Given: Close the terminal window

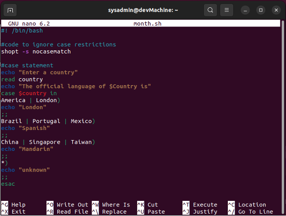Looking at the screenshot, I should [x=275, y=10].
